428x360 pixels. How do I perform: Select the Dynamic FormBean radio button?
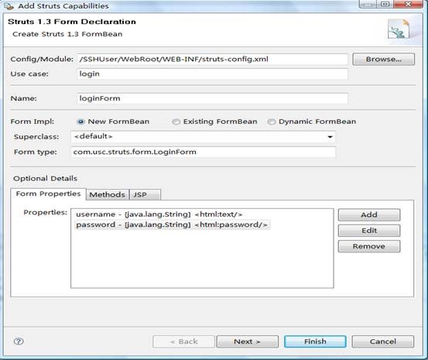point(272,122)
